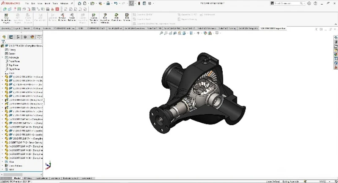Screen dimensions: 338x183
Task: Switch to the 3D Views bottom tab
Action: point(27,178)
